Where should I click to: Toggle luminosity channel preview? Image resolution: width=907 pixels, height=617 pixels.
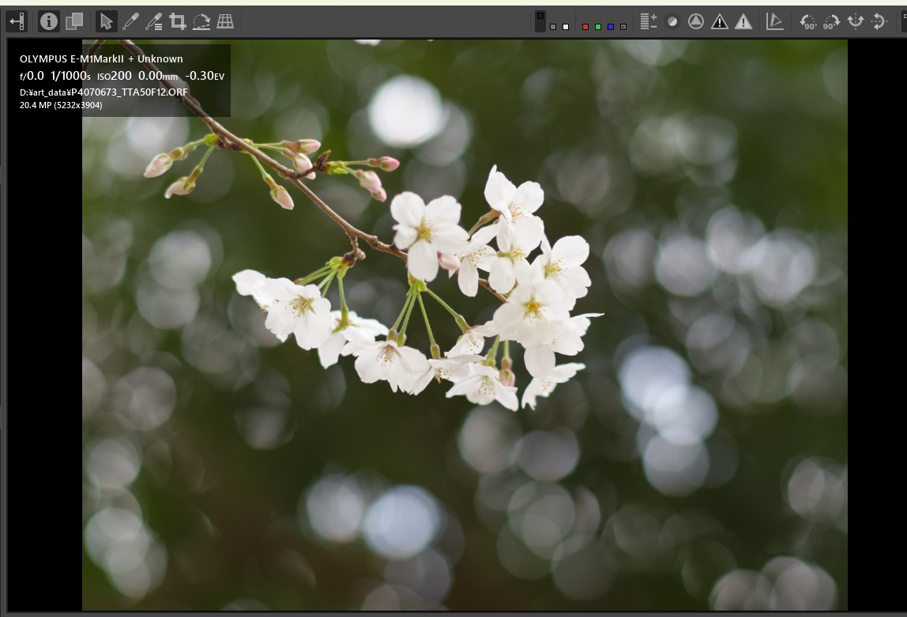pos(623,27)
